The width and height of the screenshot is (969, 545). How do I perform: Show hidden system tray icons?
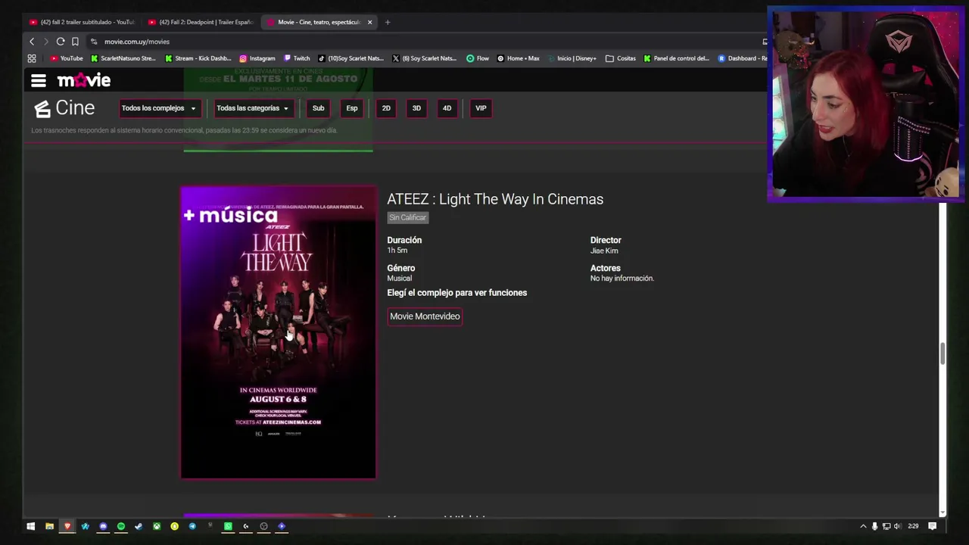point(863,526)
